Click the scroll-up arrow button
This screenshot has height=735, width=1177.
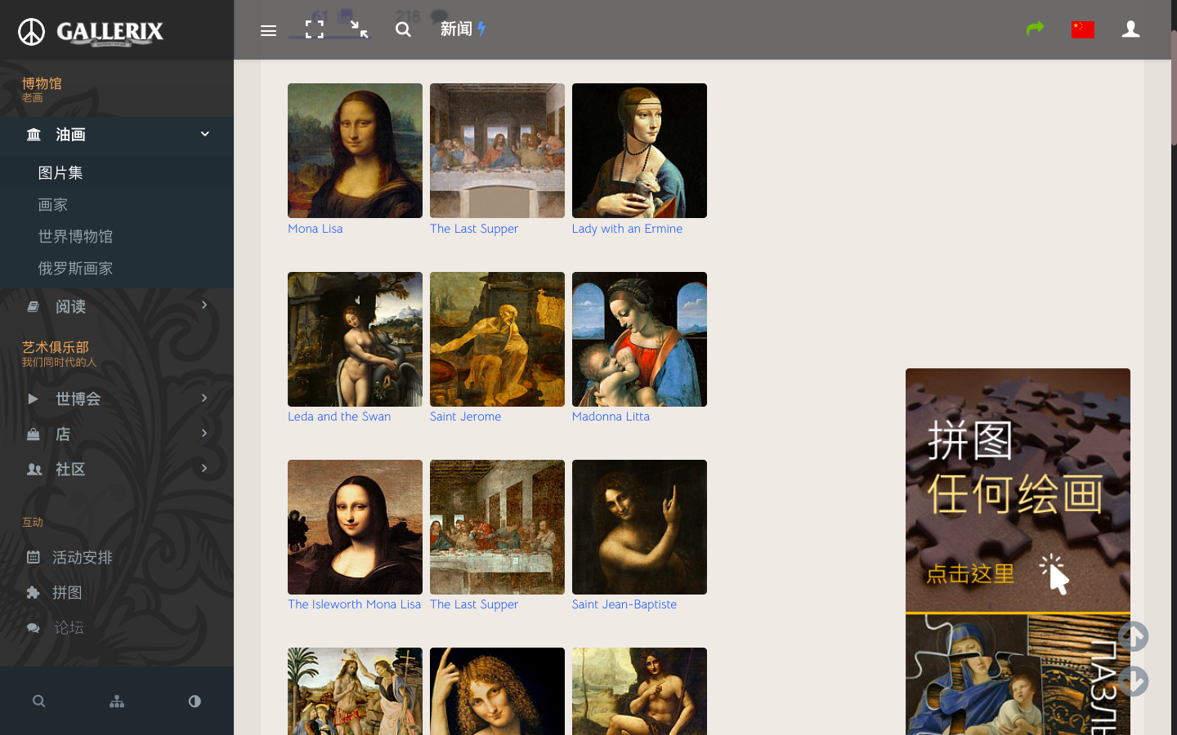[x=1134, y=636]
